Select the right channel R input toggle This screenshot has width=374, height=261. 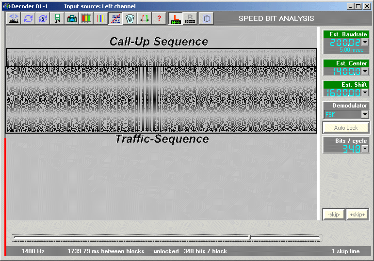[x=190, y=18]
